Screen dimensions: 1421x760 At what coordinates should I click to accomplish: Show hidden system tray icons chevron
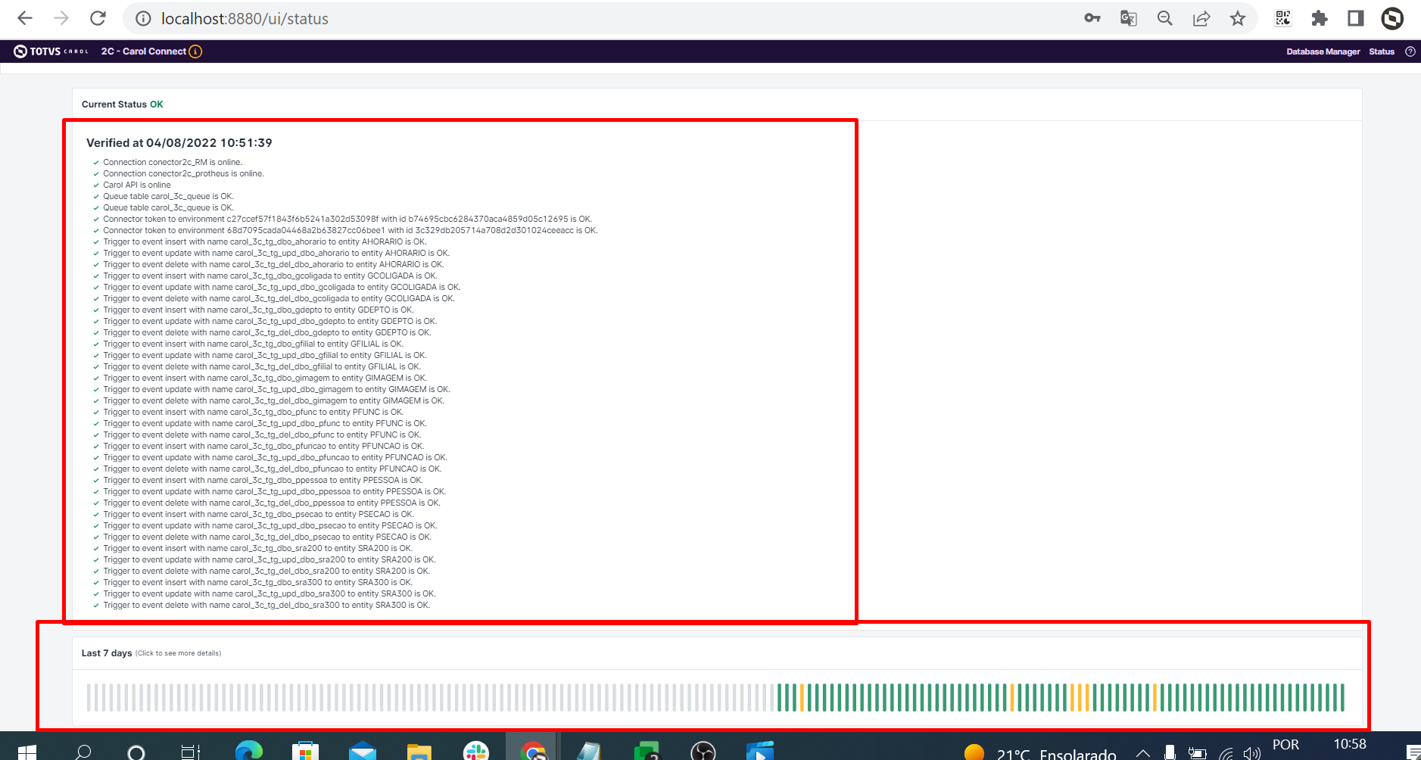tap(1143, 753)
